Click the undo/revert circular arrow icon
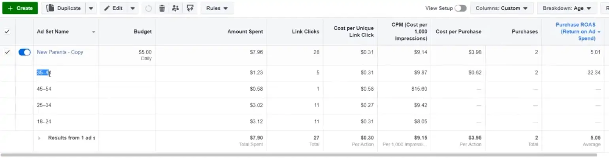Screen dimensions: 609x158 click(149, 8)
